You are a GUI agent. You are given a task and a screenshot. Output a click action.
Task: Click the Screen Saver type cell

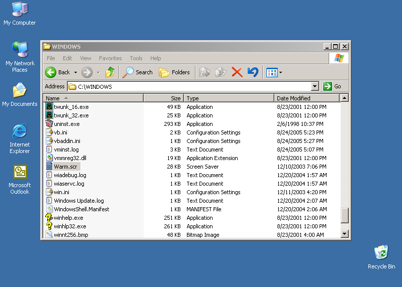[x=203, y=167]
